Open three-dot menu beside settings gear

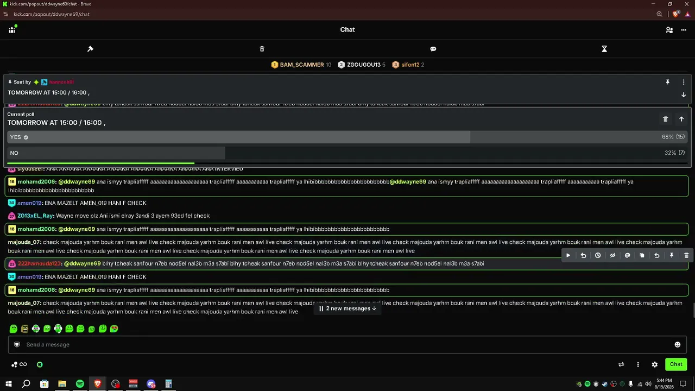coord(638,364)
